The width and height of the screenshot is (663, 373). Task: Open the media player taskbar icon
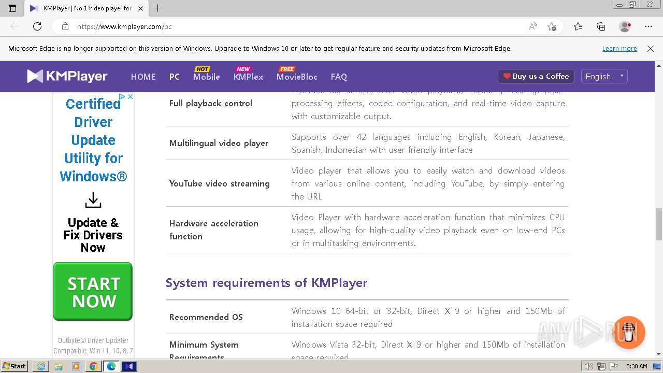click(x=76, y=366)
